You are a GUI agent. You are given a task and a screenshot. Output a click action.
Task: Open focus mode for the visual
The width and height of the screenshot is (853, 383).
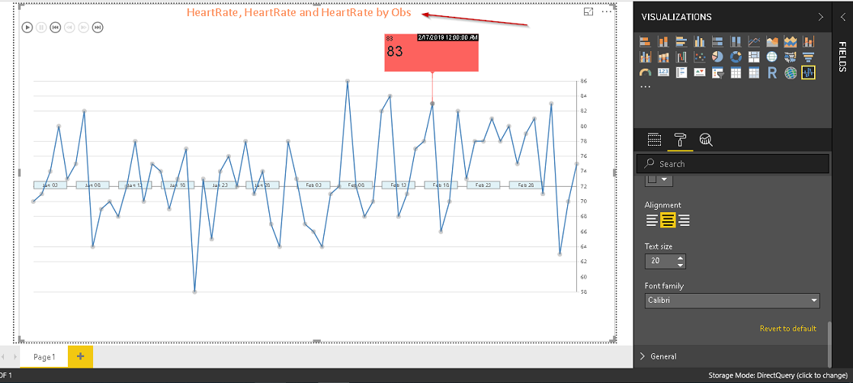[588, 11]
